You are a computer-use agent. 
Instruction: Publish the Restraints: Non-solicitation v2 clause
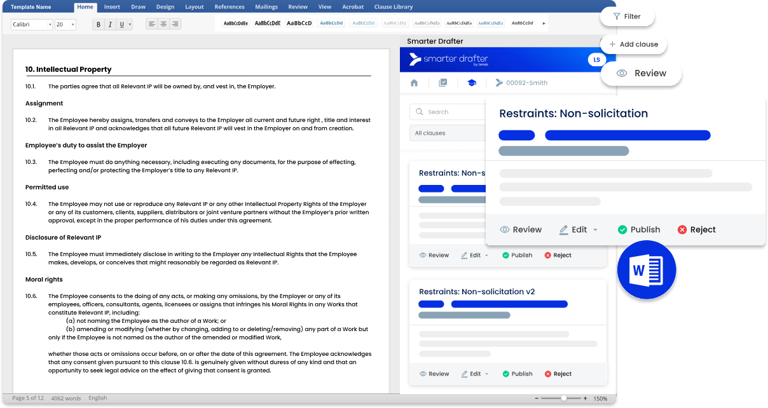point(517,374)
